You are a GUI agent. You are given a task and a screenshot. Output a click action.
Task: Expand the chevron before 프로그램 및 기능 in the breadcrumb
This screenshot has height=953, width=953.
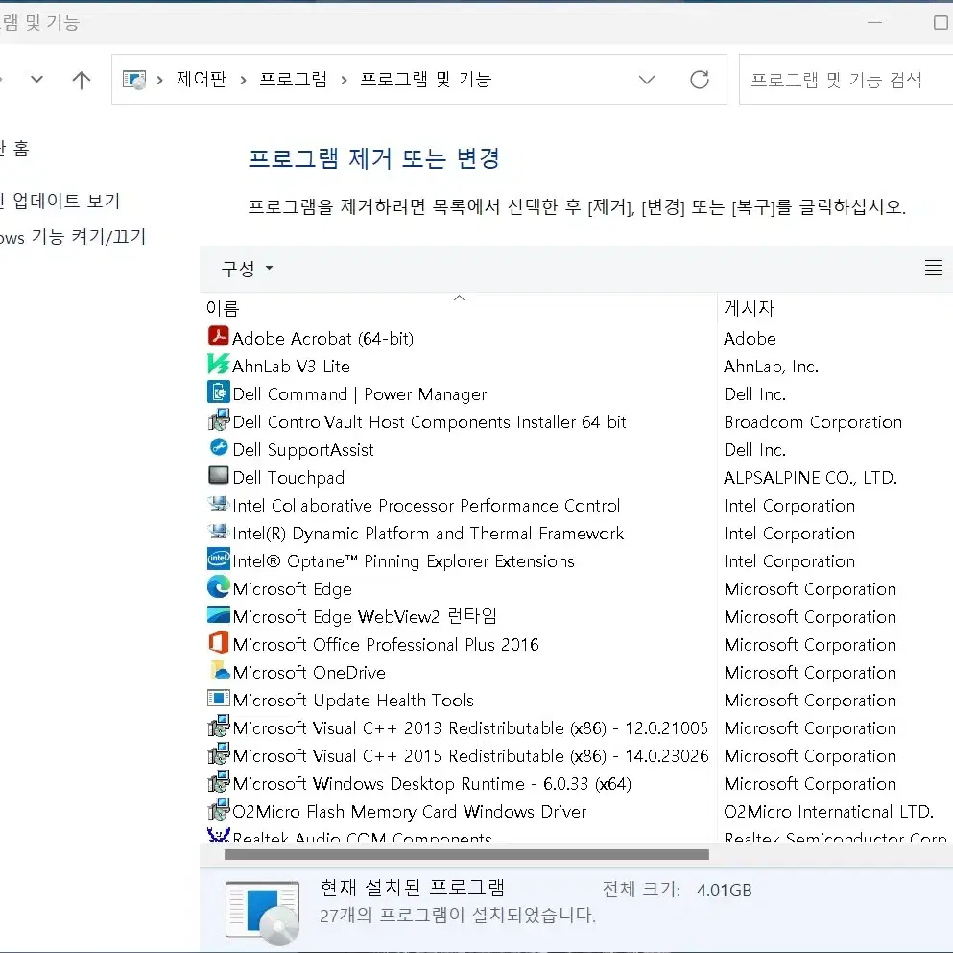(x=344, y=81)
